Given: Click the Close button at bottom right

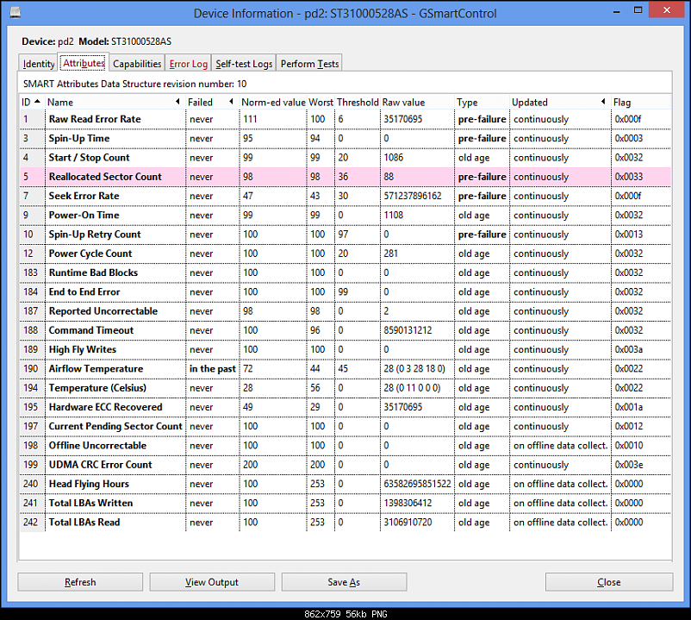Looking at the screenshot, I should point(608,582).
